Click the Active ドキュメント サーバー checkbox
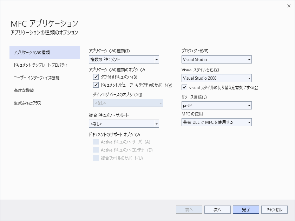The height and width of the screenshot is (221, 295). click(x=96, y=142)
